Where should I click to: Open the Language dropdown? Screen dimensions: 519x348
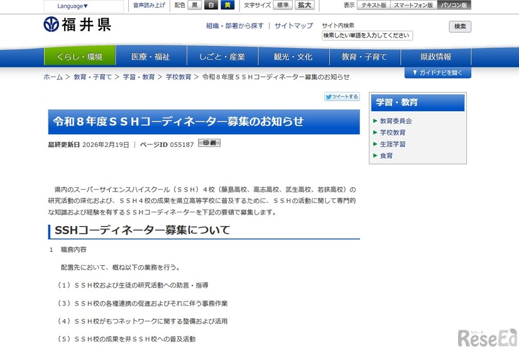(72, 6)
